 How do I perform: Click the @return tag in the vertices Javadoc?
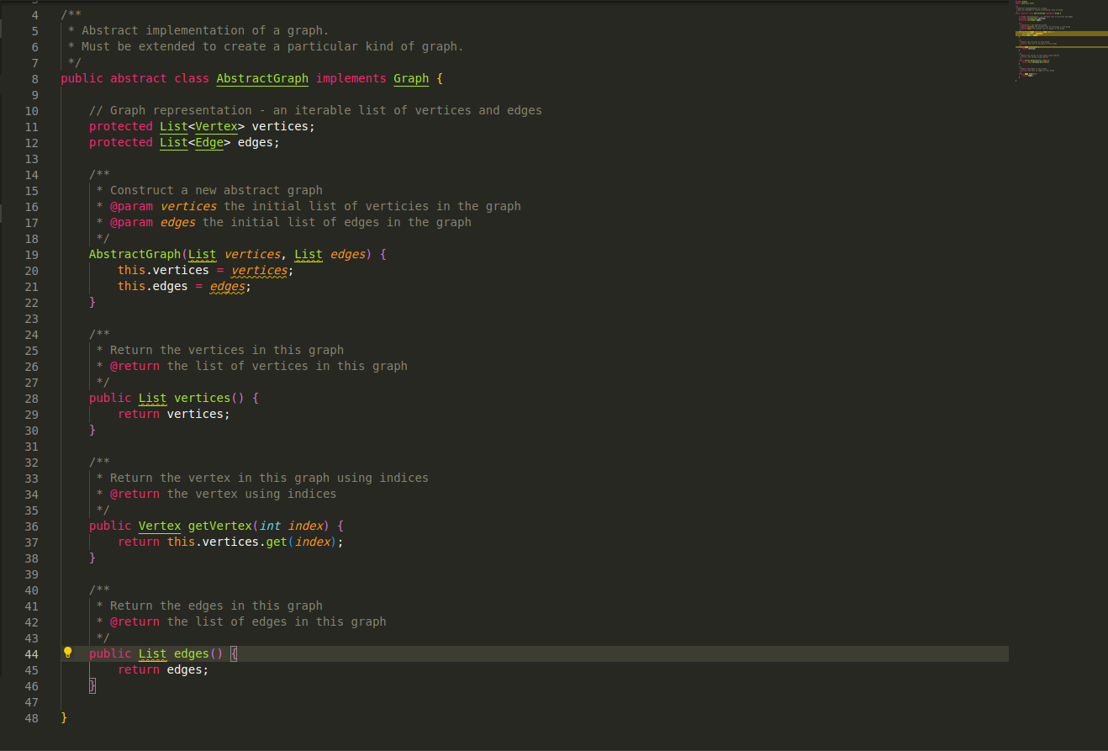[x=135, y=366]
